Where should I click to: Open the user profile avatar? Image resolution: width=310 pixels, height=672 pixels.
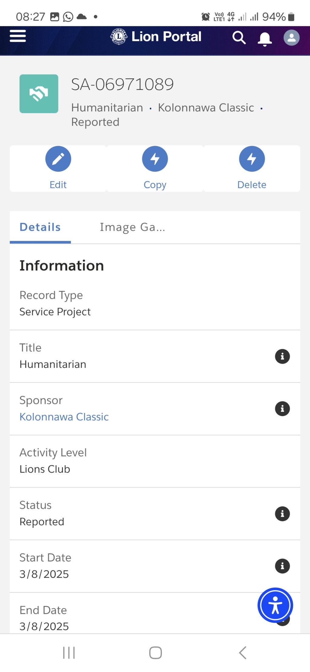[x=292, y=38]
